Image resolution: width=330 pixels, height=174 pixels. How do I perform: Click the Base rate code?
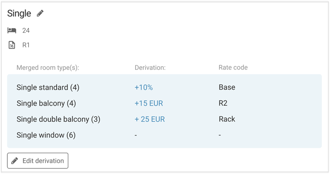[227, 87]
